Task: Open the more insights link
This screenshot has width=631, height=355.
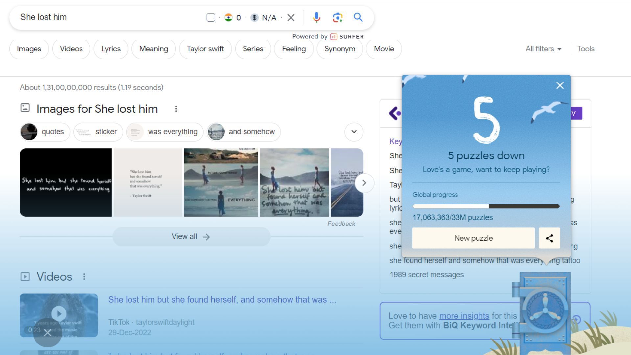Action: click(464, 316)
